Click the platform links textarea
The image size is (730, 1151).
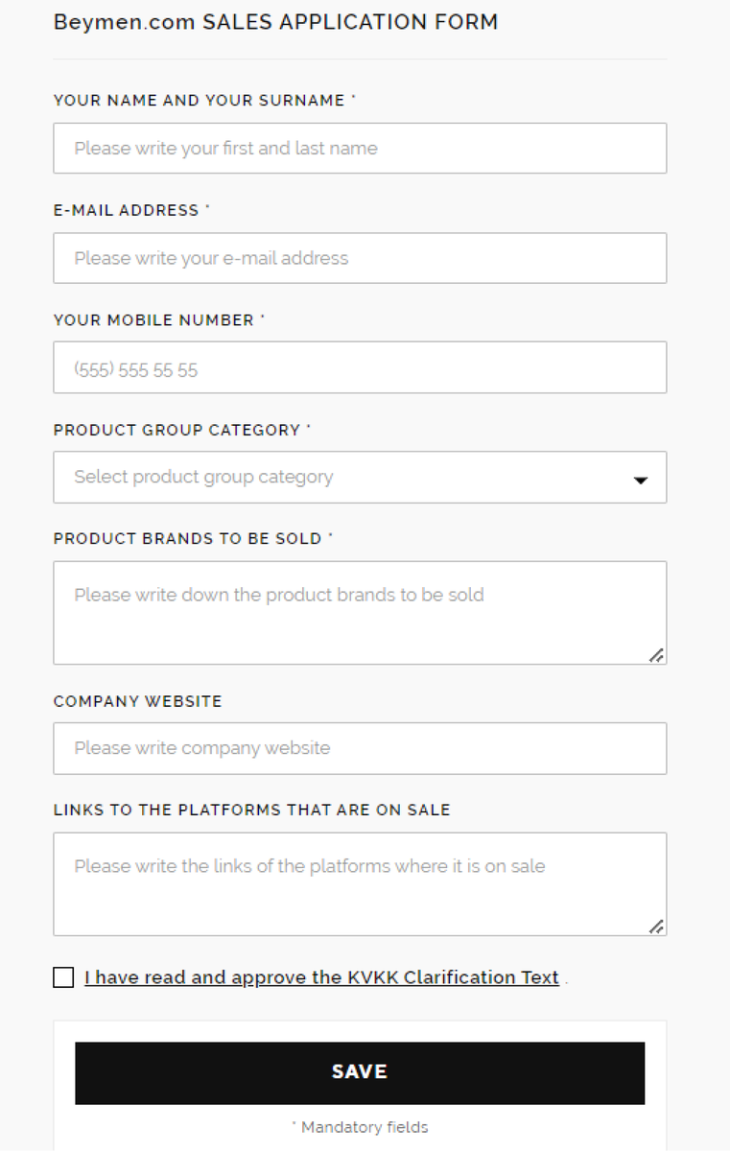(360, 883)
